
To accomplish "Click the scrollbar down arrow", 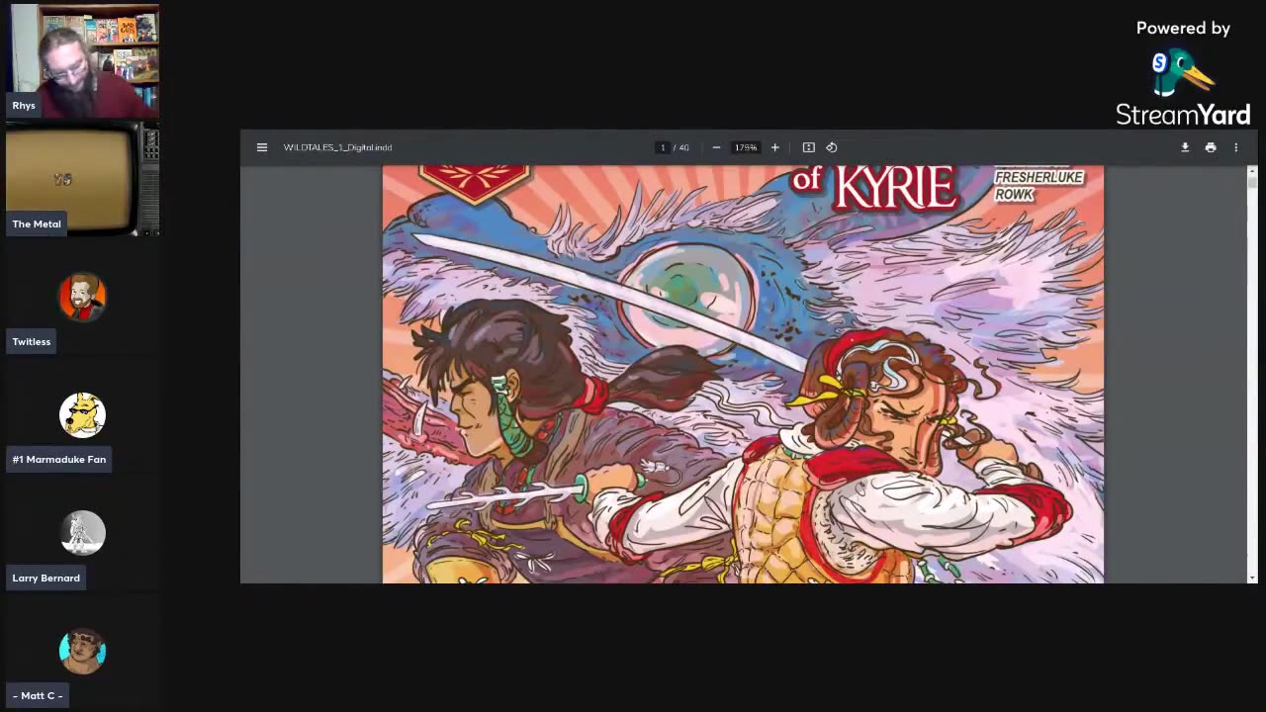I will (1252, 578).
